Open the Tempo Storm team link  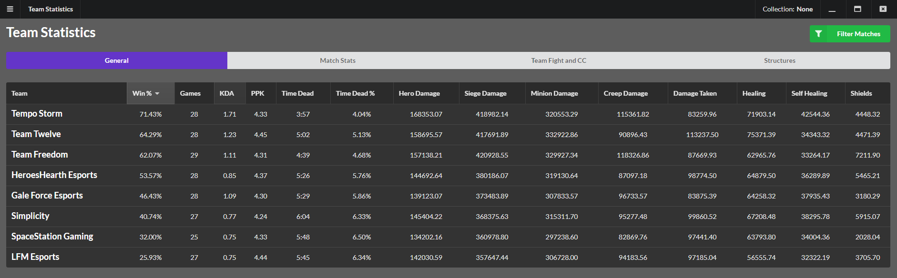tap(37, 114)
